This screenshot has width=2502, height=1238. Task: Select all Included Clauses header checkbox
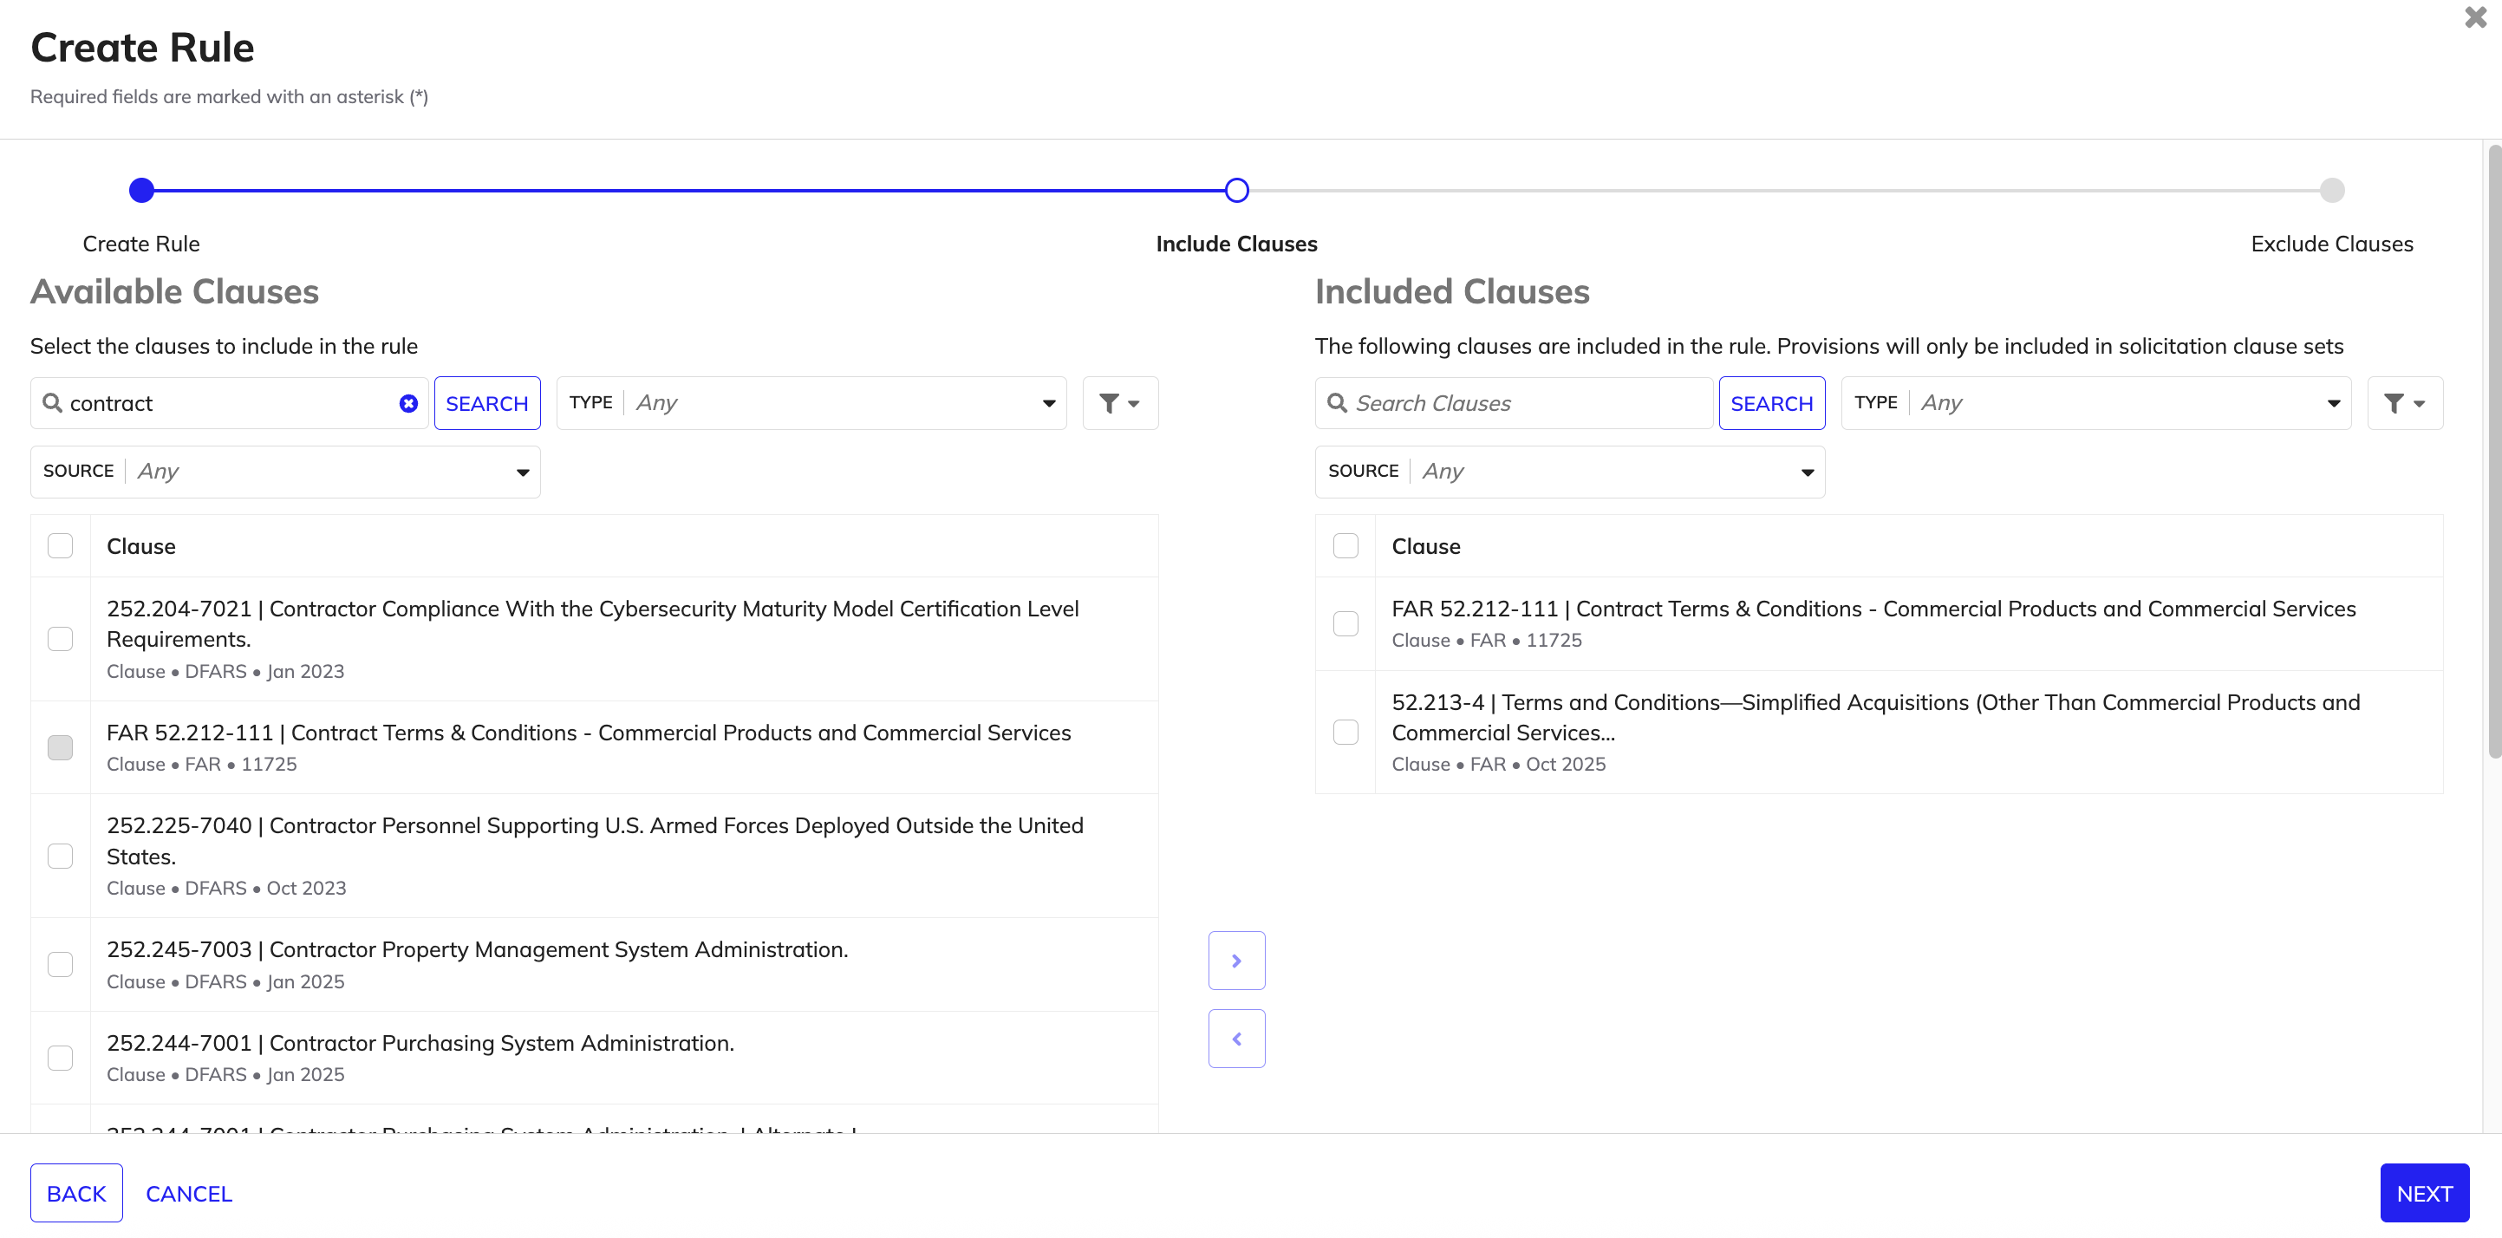(1346, 545)
